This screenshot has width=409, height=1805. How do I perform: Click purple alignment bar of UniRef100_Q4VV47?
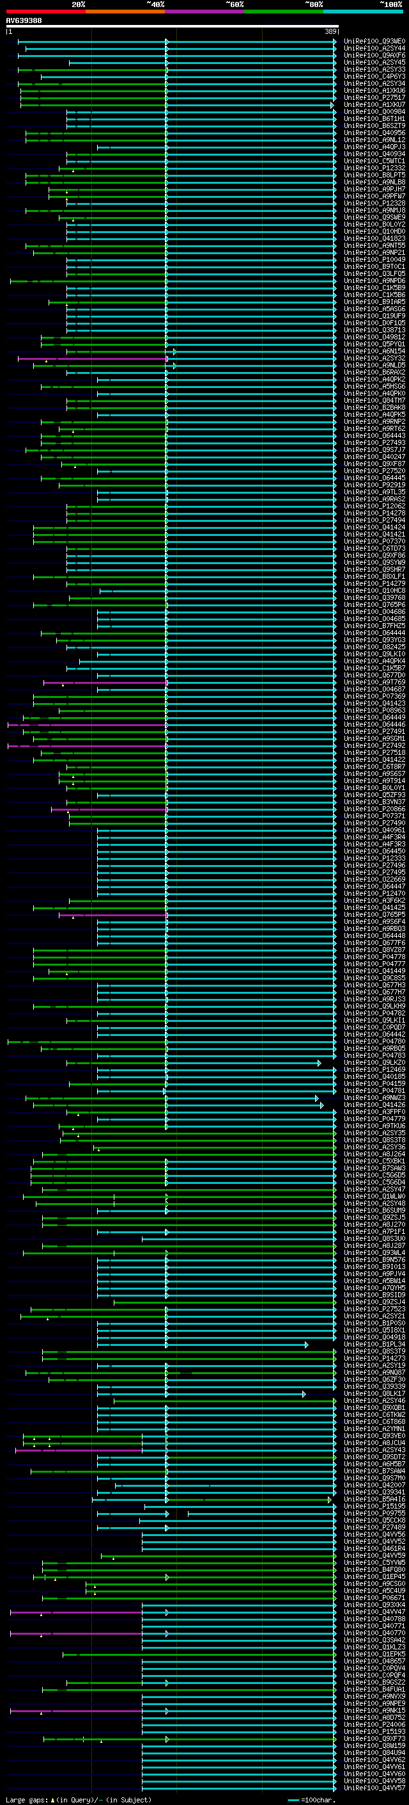pos(76,1612)
